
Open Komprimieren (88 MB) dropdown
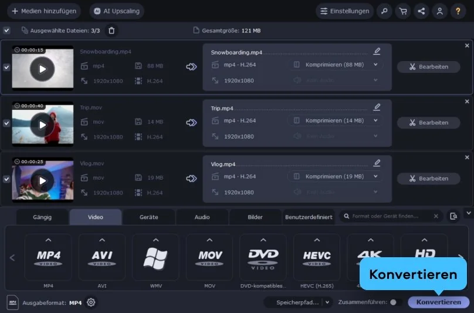pos(335,65)
